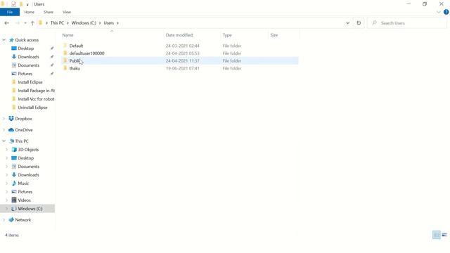
Task: Select the thaku folder
Action: tap(75, 68)
